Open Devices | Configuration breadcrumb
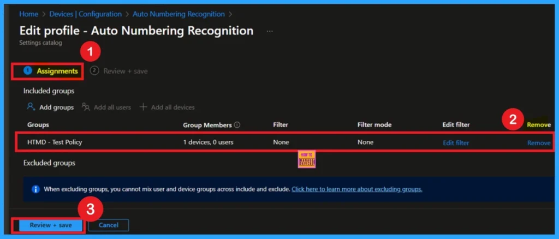The width and height of the screenshot is (559, 239). [x=86, y=14]
